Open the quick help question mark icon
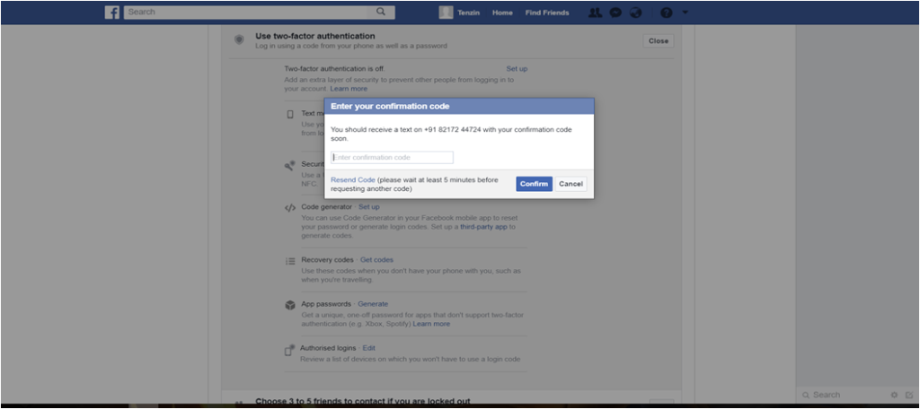This screenshot has width=920, height=409. pyautogui.click(x=666, y=13)
